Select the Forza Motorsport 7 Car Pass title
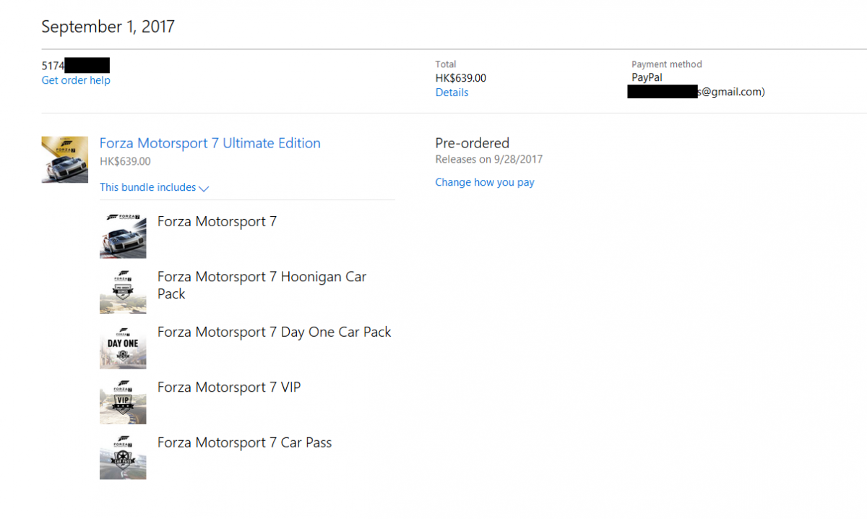Viewport: 867px width, 519px height. pos(244,443)
